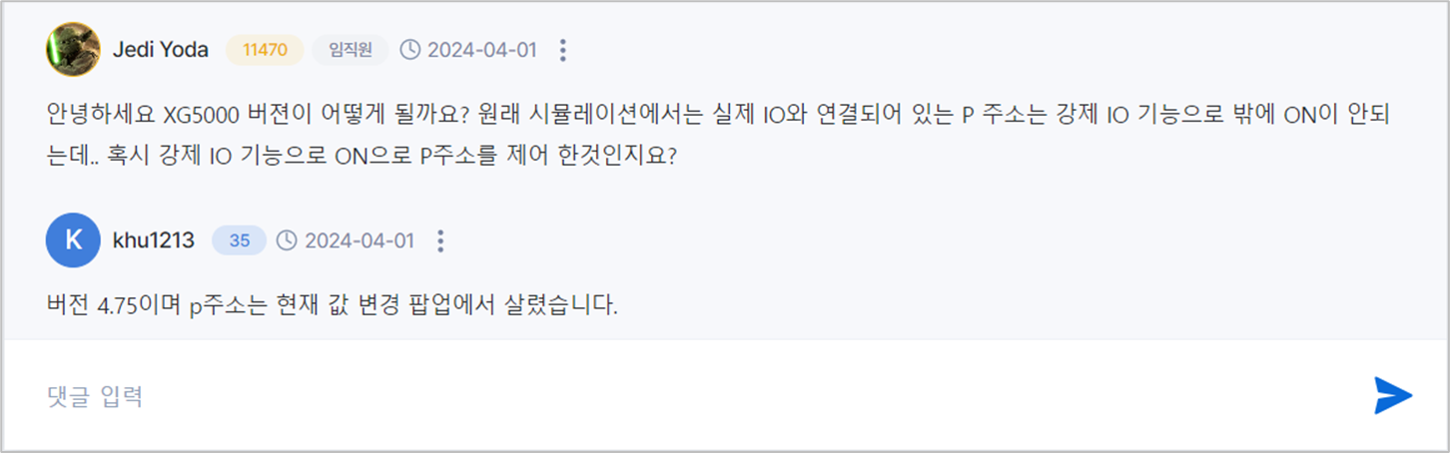Click the 35 points badge
The image size is (1450, 453).
tap(239, 240)
